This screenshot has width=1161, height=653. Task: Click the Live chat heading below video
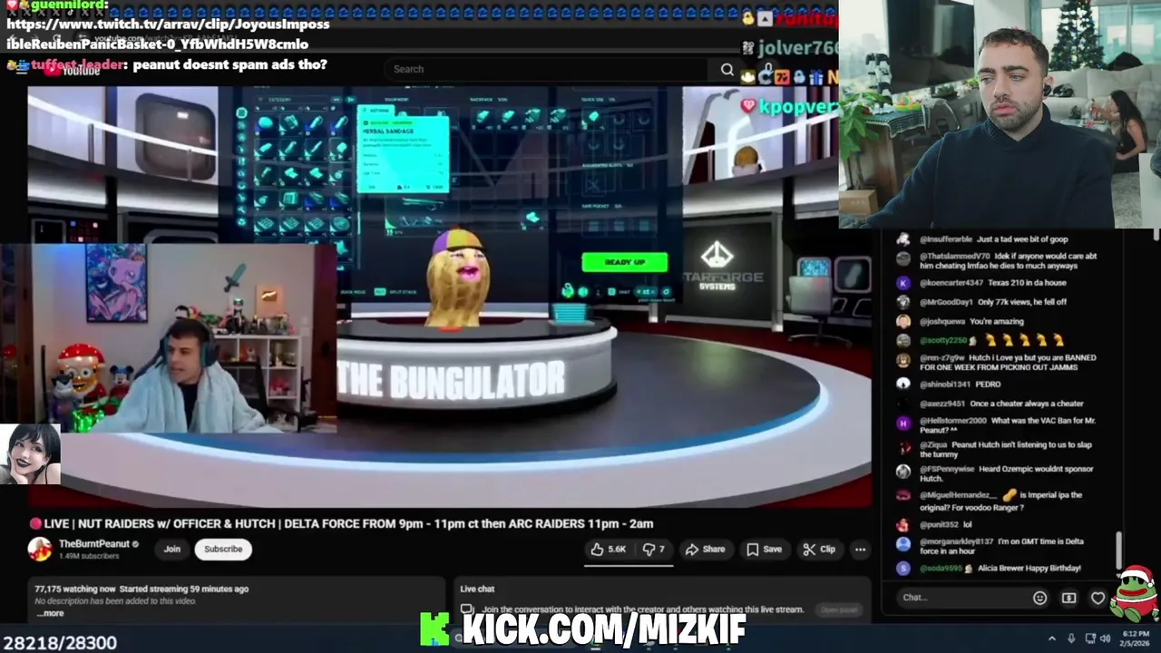tap(477, 589)
